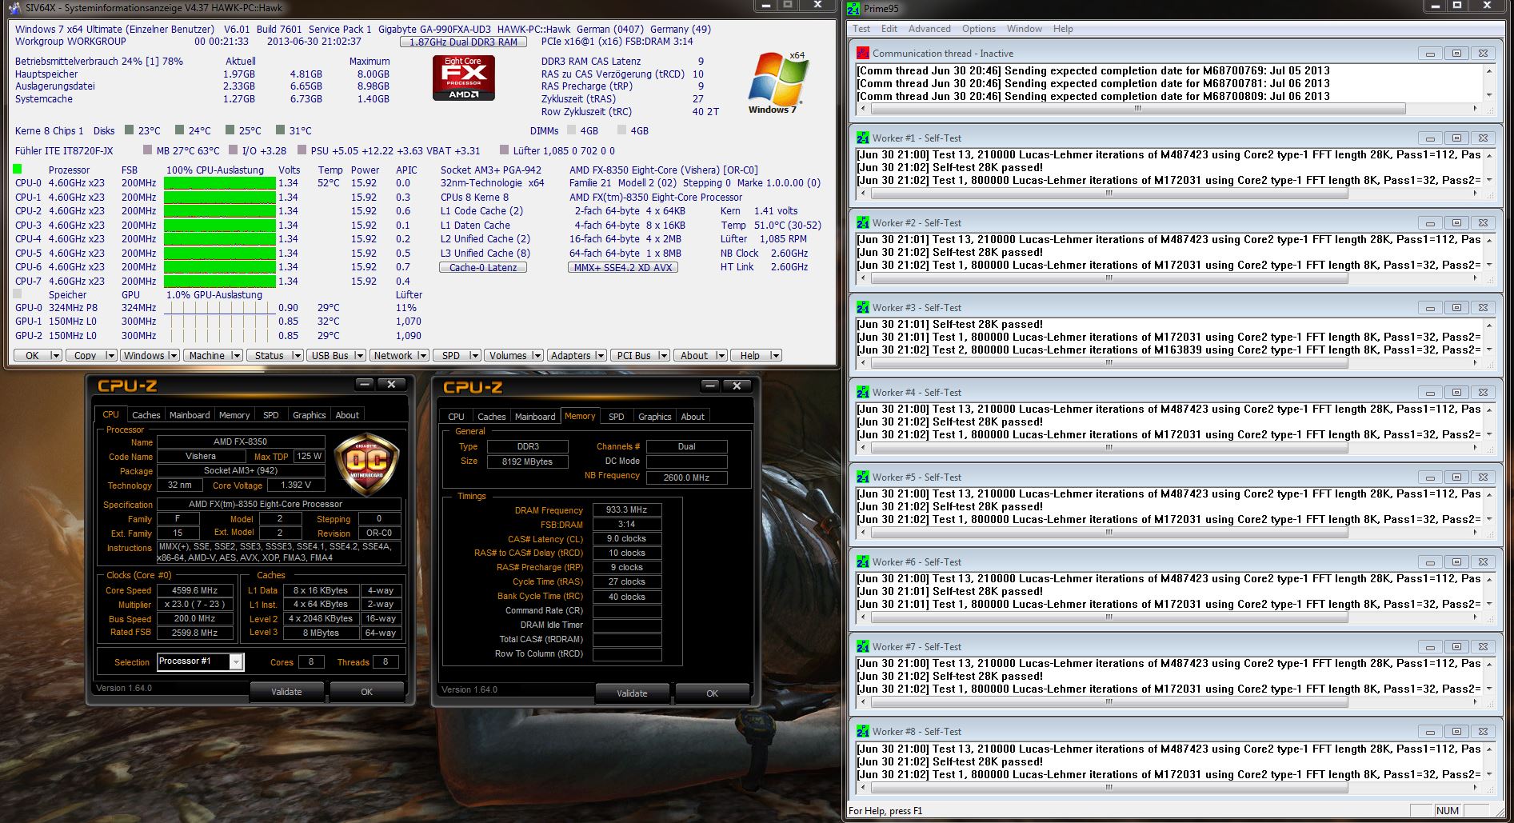Click the Worker #5 window icon

point(863,477)
